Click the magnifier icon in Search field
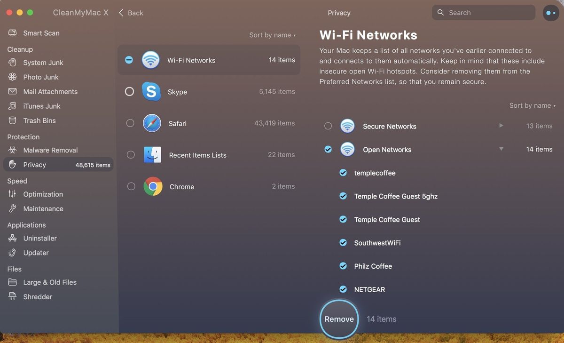 click(440, 13)
